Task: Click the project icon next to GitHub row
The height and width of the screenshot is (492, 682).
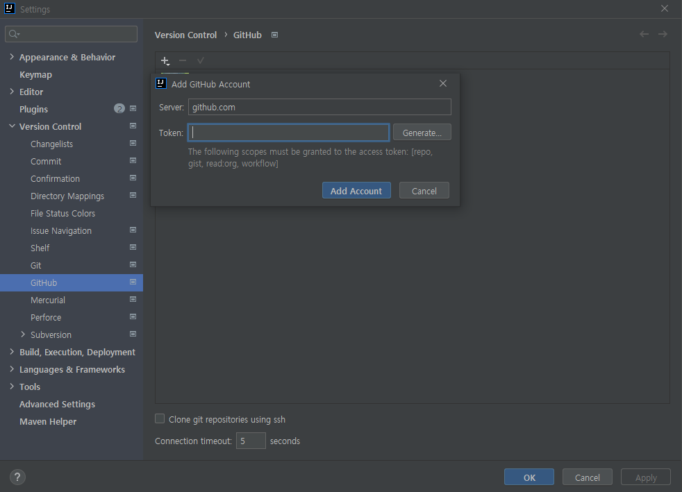Action: coord(133,282)
